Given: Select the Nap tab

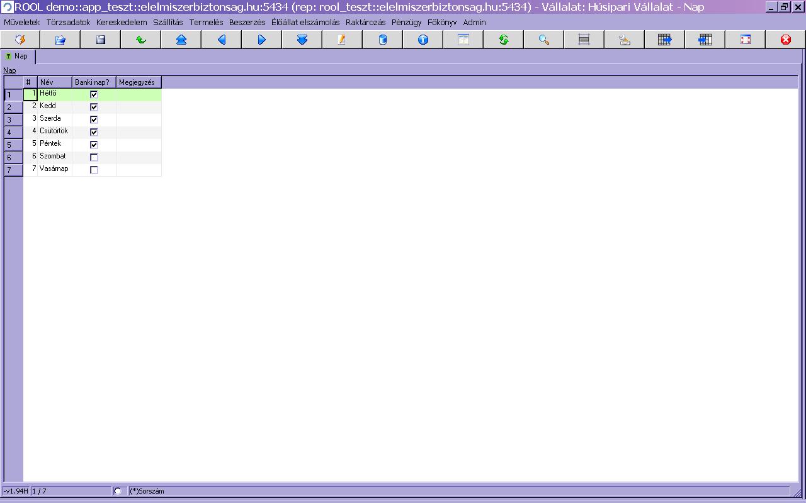Looking at the screenshot, I should (18, 56).
